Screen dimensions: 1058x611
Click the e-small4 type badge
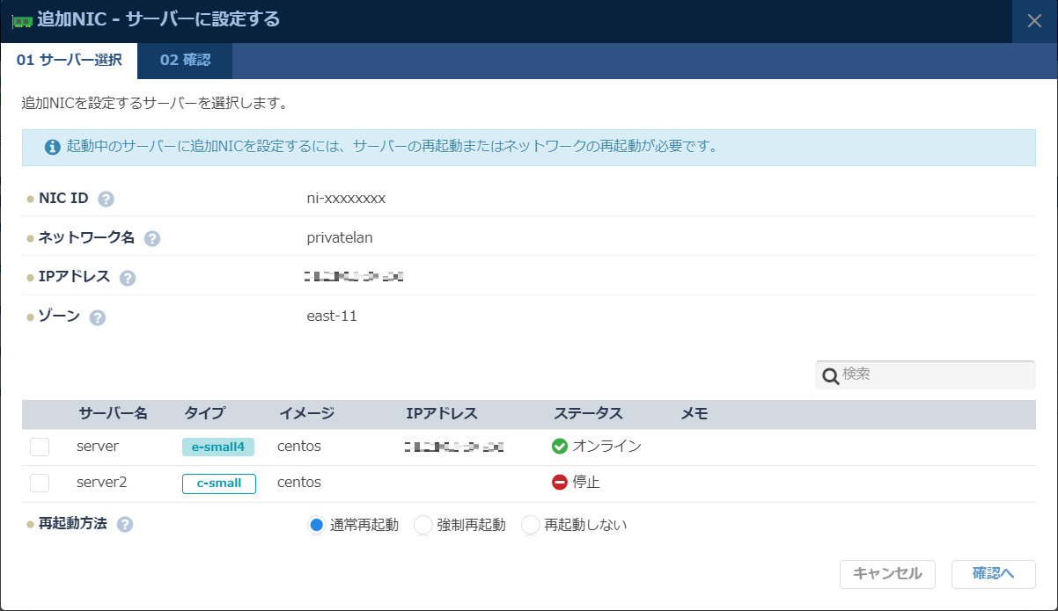[218, 446]
